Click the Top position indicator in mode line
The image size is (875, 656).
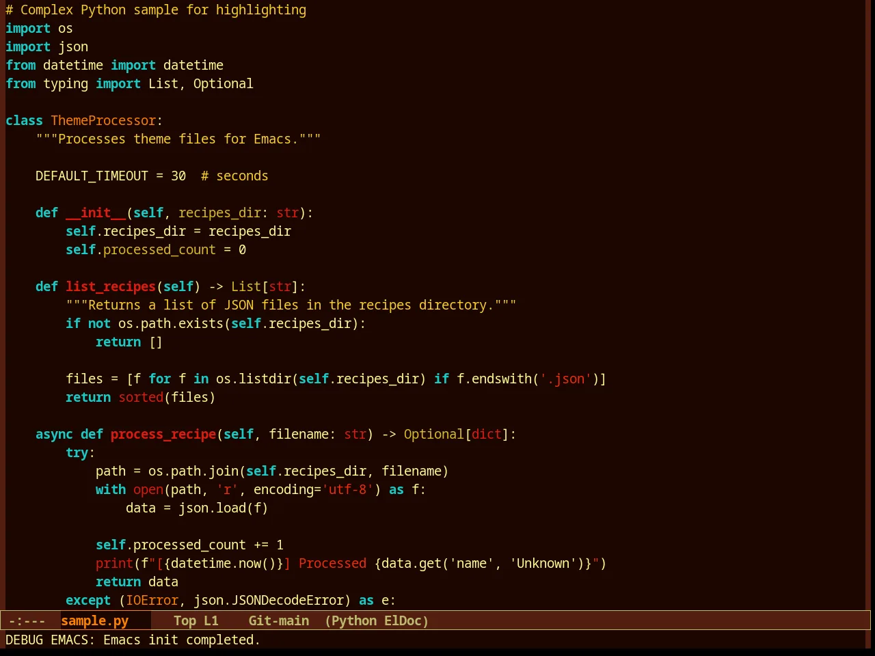[185, 620]
